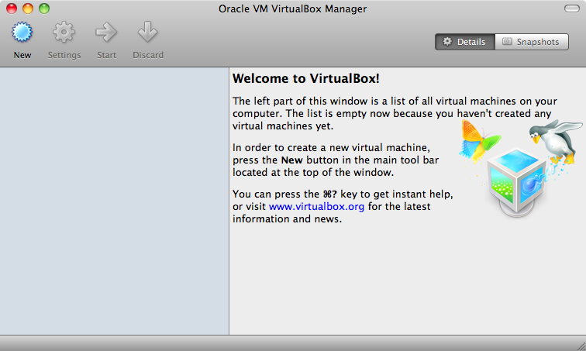This screenshot has height=351, width=586.
Task: Click the Settings gear icon in toolbar
Action: (64, 33)
